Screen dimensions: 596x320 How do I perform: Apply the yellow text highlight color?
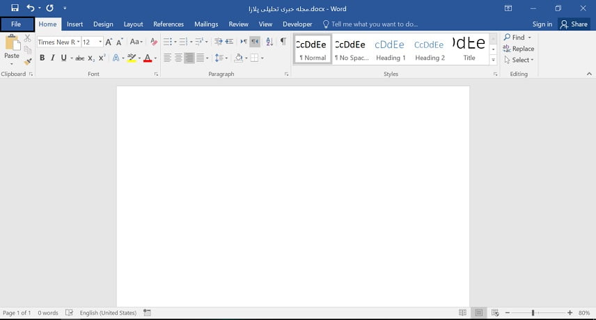coord(132,58)
